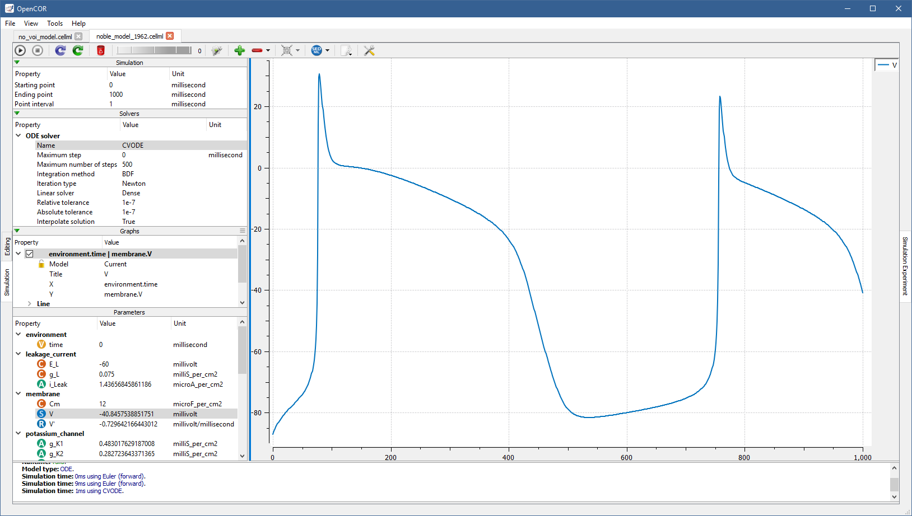
Task: Collapse the ODE solver group
Action: [x=18, y=135]
